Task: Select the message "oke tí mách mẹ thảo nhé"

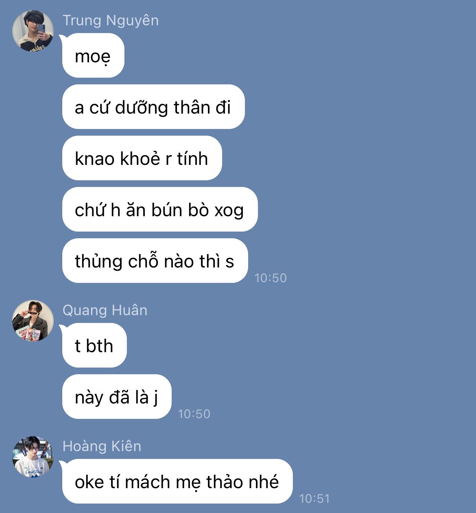Action: point(177,482)
